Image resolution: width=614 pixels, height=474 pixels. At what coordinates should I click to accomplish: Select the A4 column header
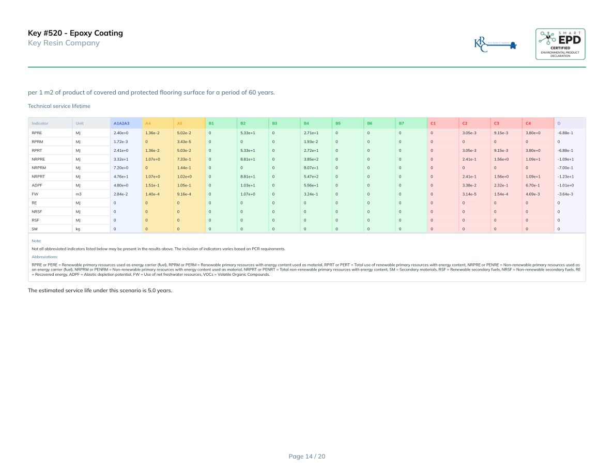[148, 123]
